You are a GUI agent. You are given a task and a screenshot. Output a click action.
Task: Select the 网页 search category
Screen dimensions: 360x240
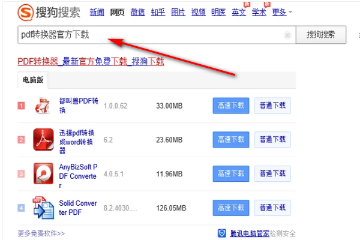117,12
